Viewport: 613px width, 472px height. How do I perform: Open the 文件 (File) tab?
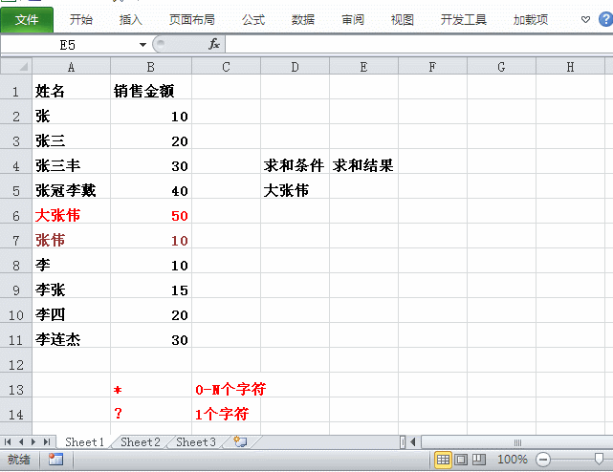(27, 19)
